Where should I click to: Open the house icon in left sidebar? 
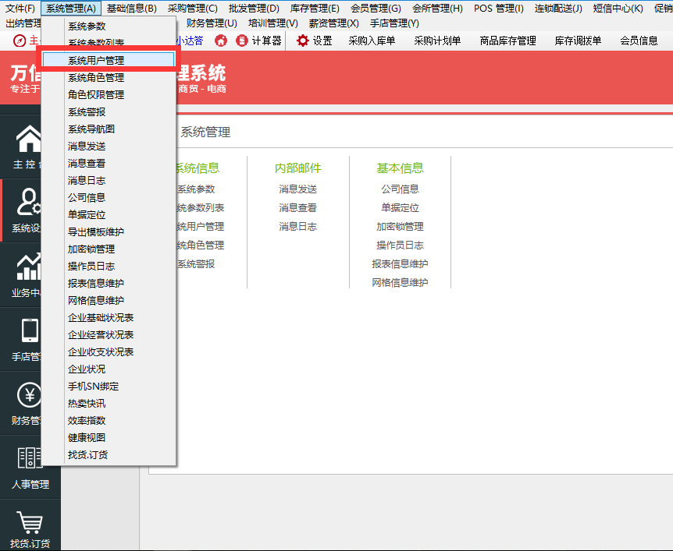28,139
